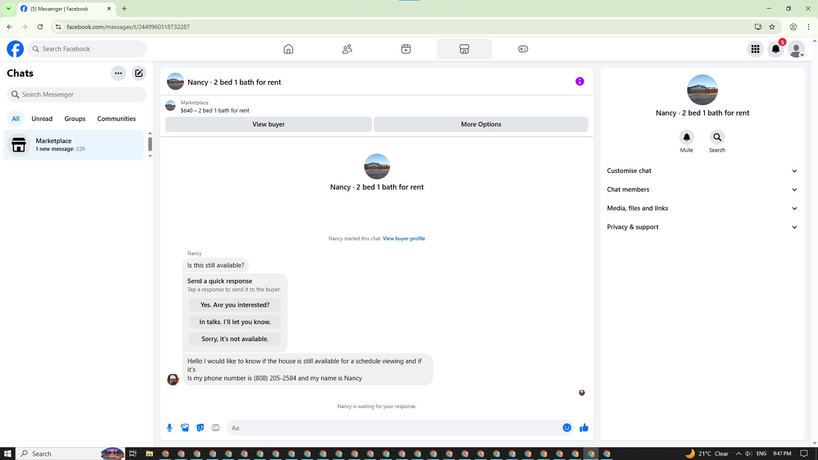The height and width of the screenshot is (460, 818).
Task: Reload the page in the browser
Action: (x=40, y=27)
